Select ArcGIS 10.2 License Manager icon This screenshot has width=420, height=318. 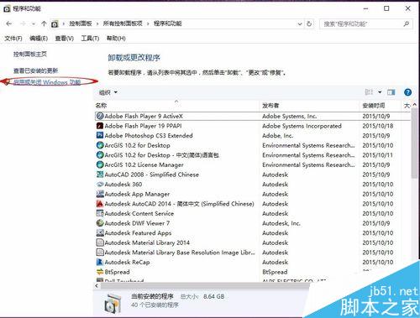tap(100, 164)
